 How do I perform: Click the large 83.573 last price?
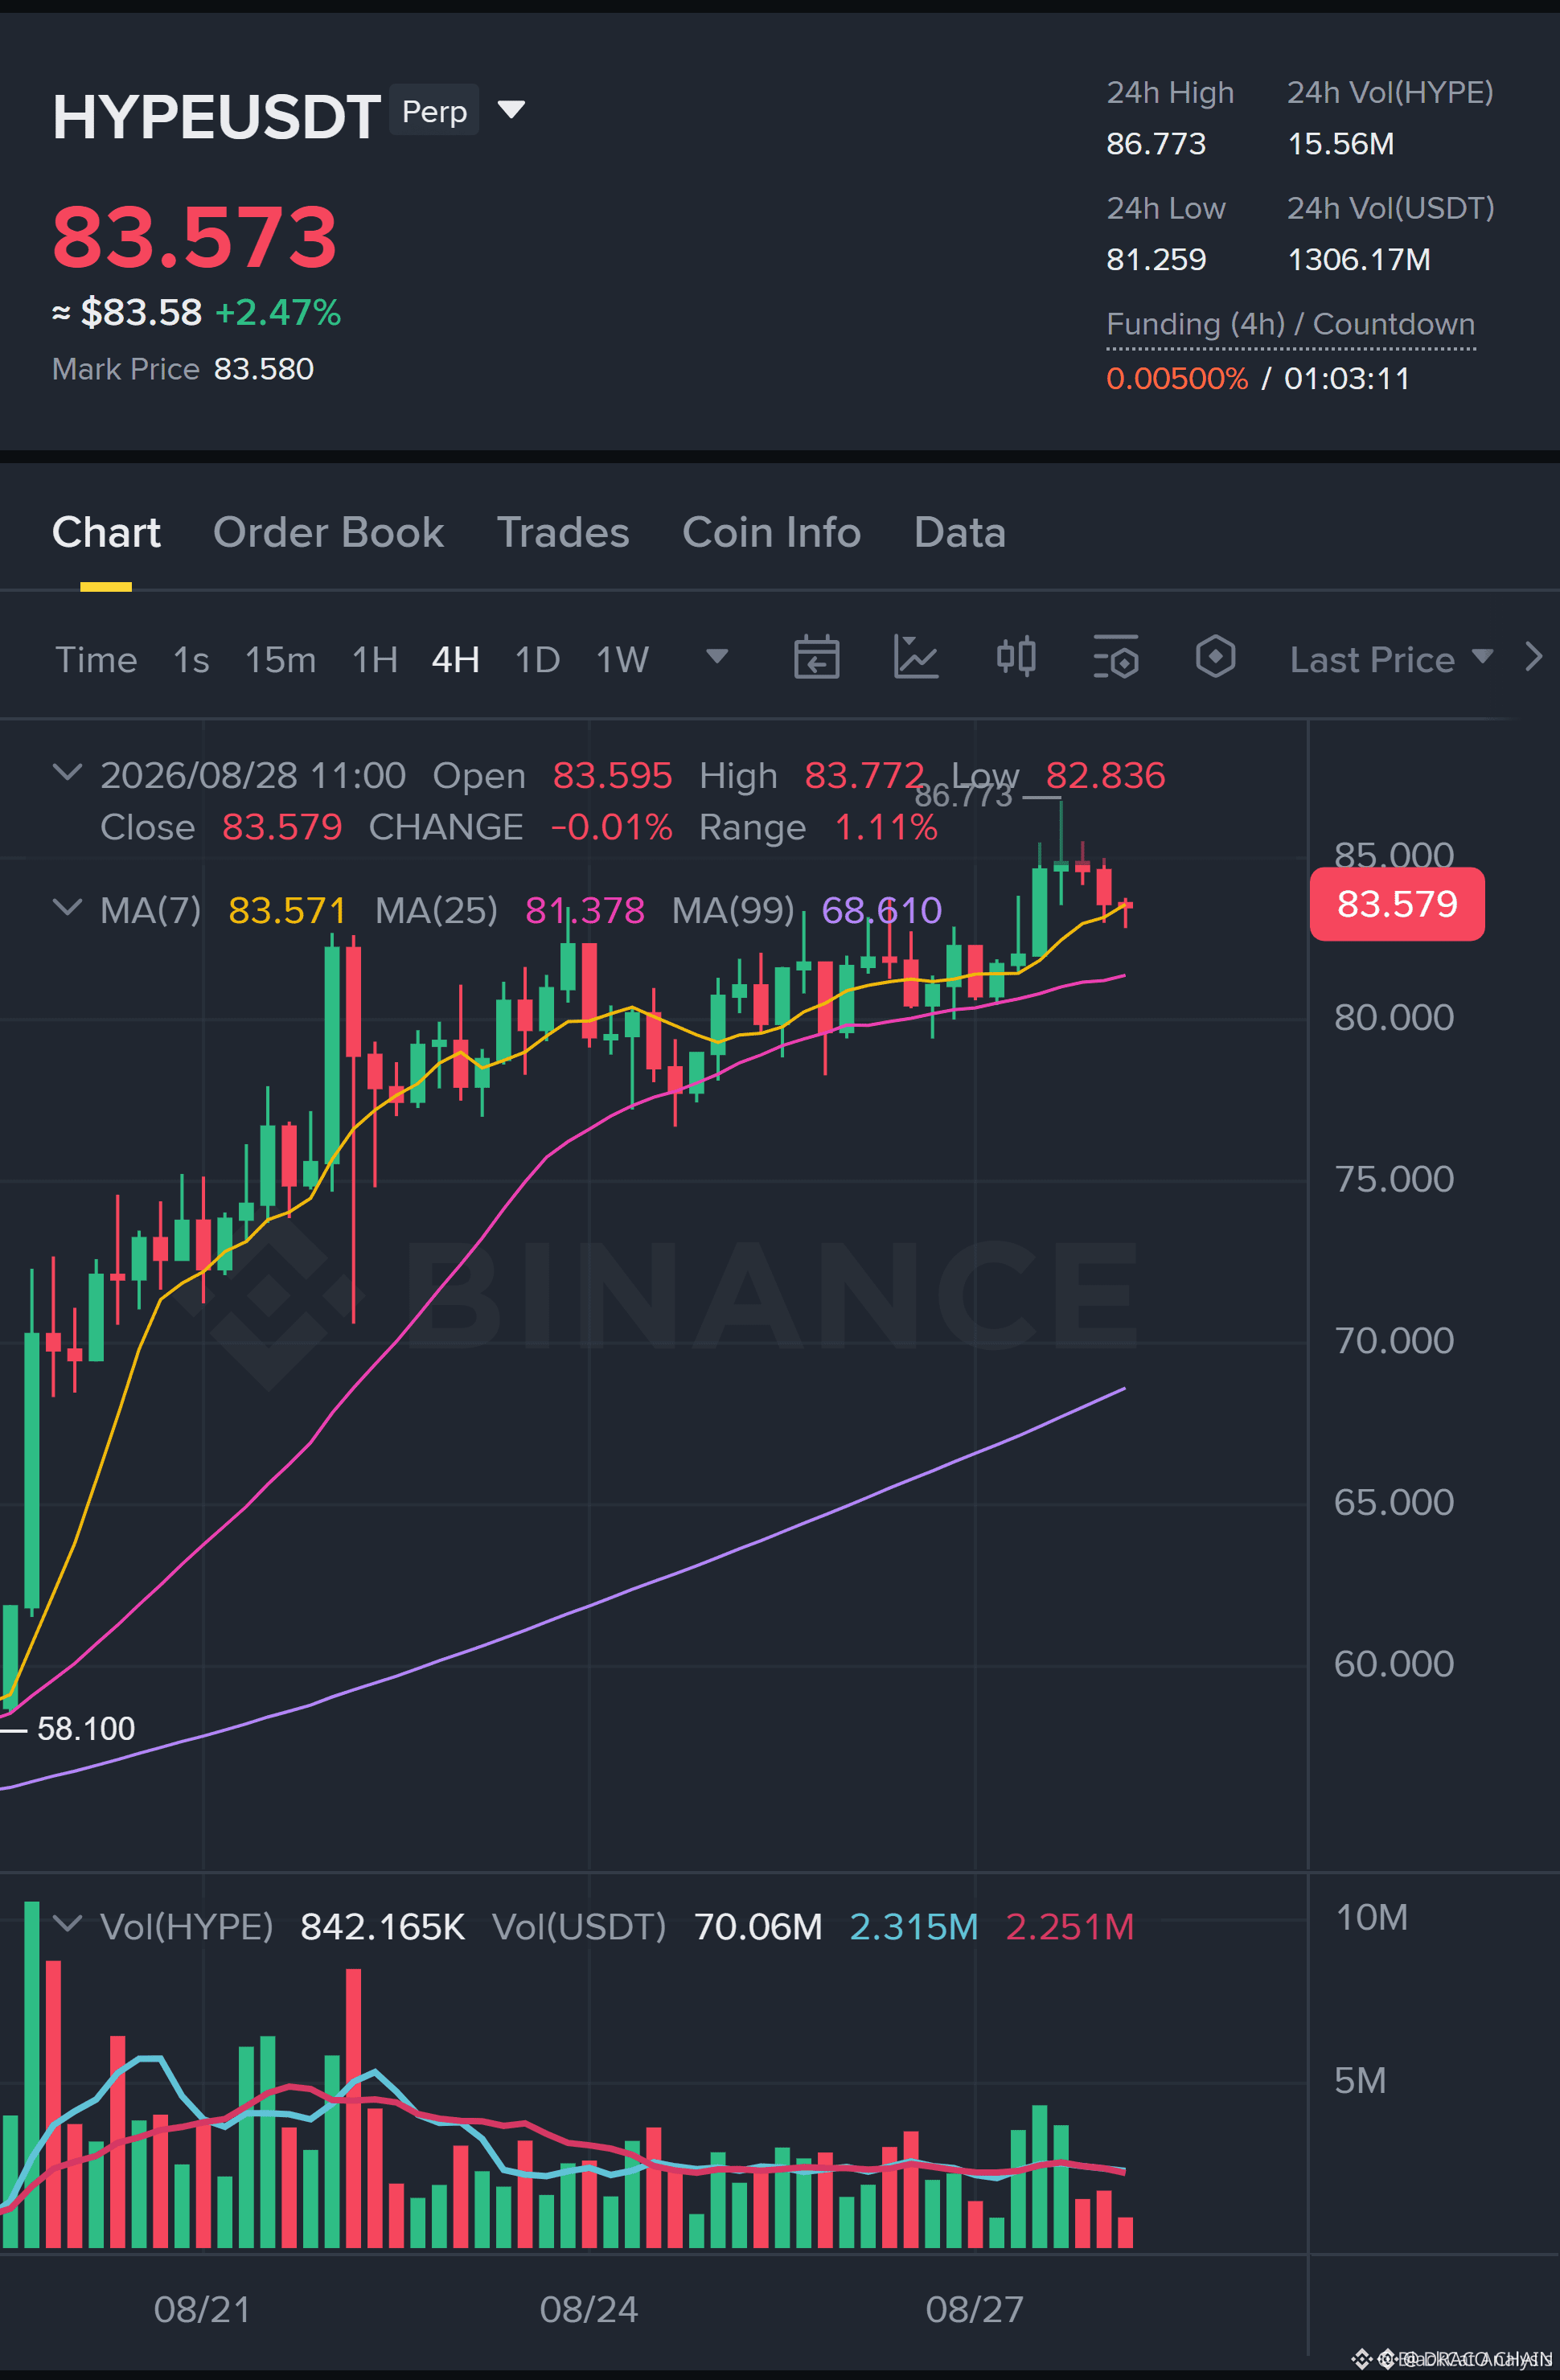pyautogui.click(x=195, y=237)
